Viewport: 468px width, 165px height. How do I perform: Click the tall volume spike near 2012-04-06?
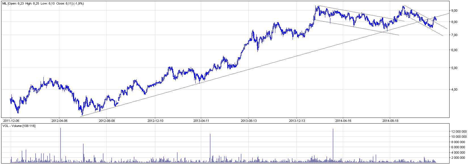[60, 145]
